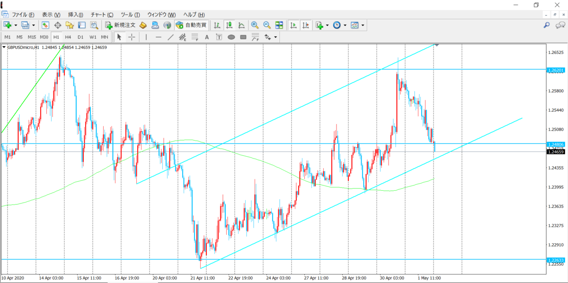Show the Navigator panel with star folder
Screen dimensions: 568x283
point(70,25)
